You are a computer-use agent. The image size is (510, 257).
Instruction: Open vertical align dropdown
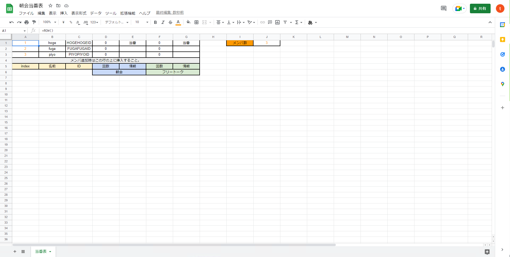tap(231, 23)
